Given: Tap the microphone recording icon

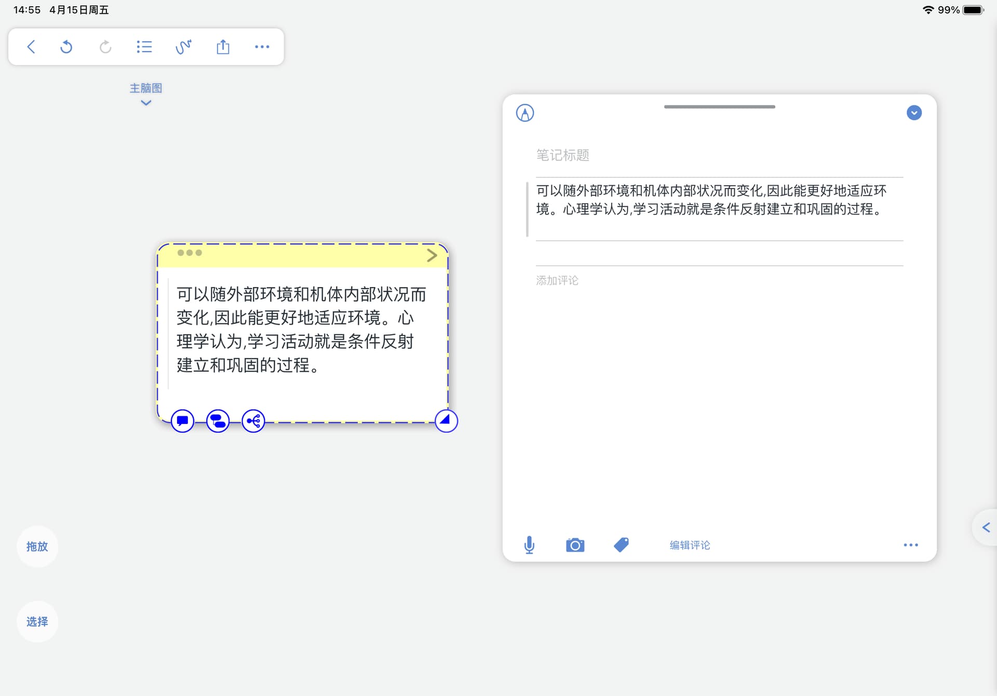Looking at the screenshot, I should [529, 545].
